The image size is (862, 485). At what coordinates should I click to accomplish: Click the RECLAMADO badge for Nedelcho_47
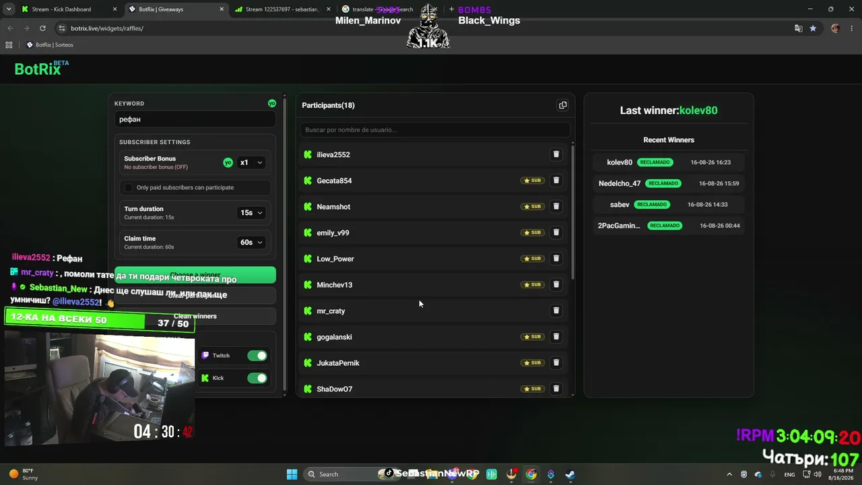[663, 183]
